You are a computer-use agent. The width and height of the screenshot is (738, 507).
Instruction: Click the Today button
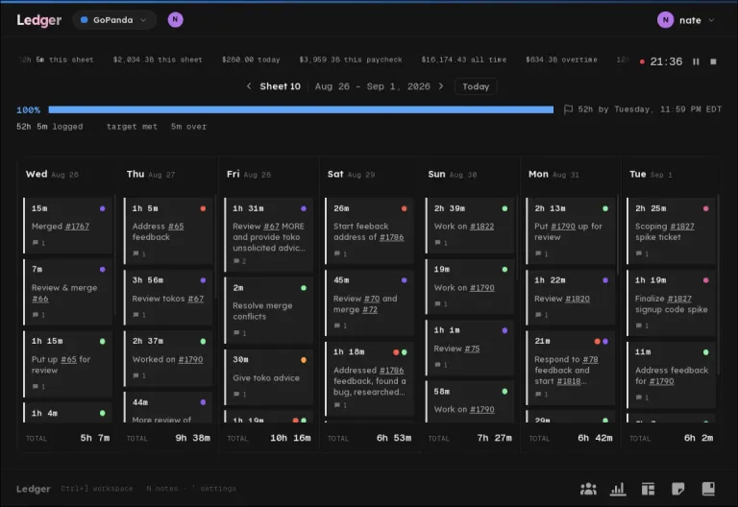click(x=476, y=86)
